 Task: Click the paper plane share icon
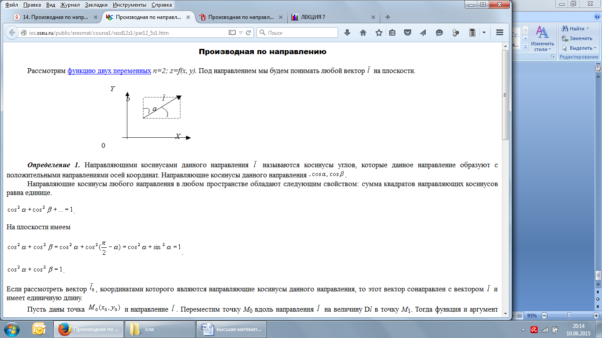click(x=423, y=33)
